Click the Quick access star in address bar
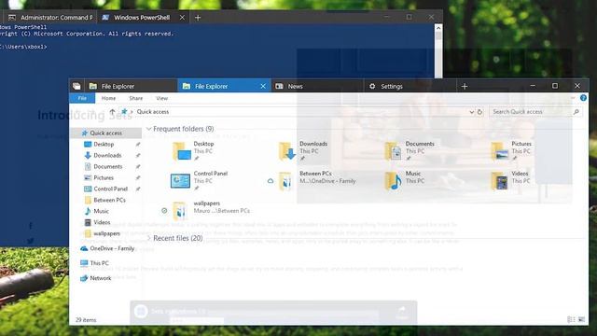Viewport: 597px width, 336px height. 124,112
